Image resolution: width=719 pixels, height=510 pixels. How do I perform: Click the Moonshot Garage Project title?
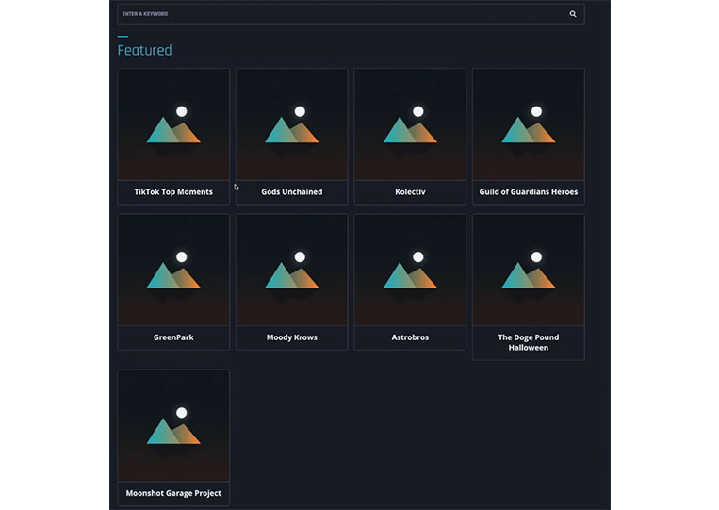click(x=173, y=493)
